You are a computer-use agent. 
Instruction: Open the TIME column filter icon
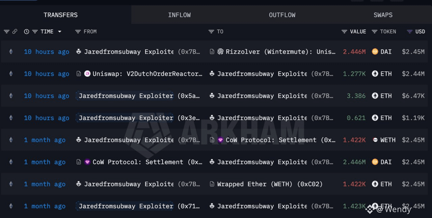(35, 31)
